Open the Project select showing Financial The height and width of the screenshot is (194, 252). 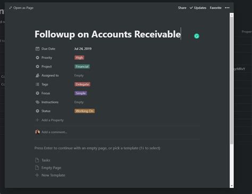[x=82, y=66]
